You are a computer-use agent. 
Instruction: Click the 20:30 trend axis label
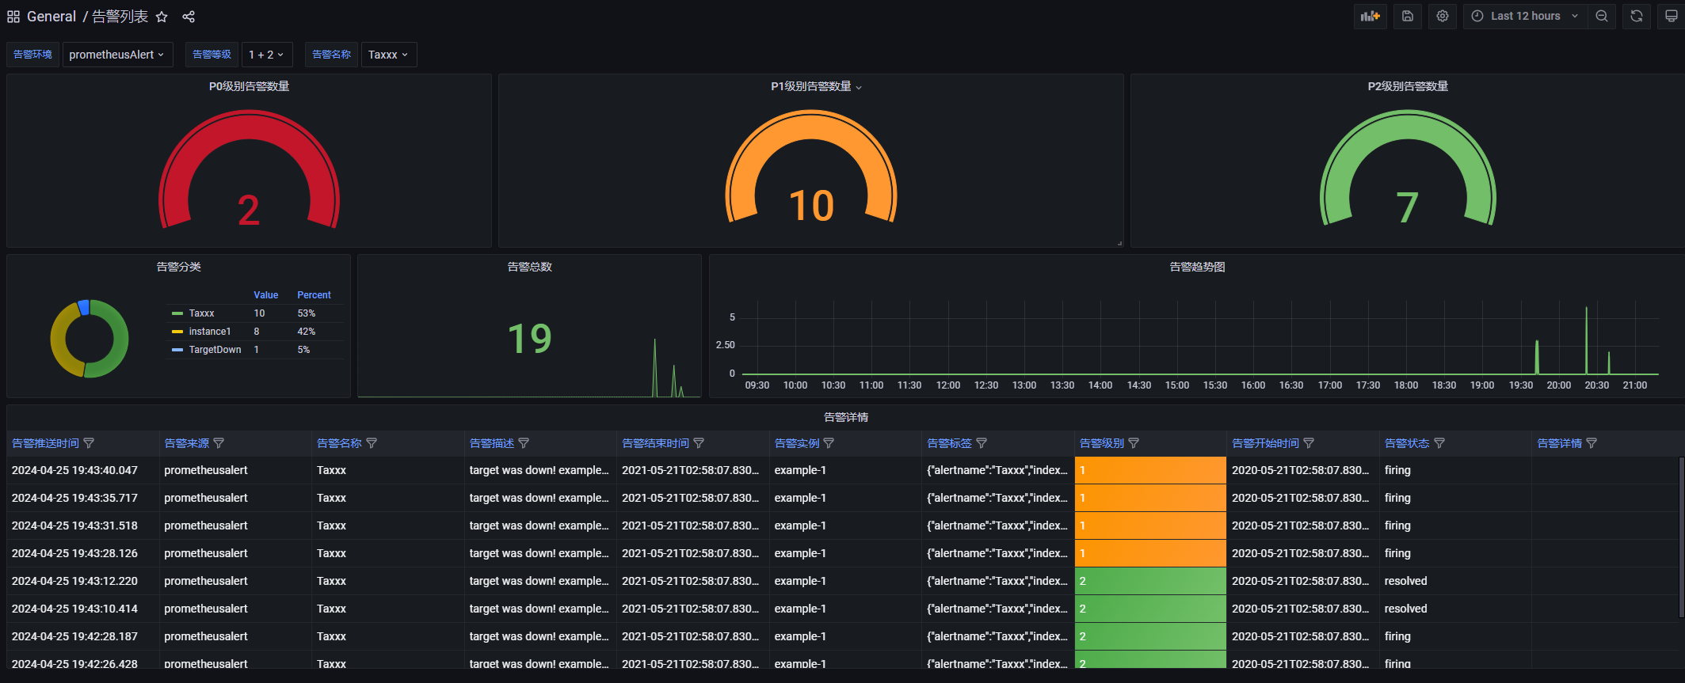click(1596, 385)
